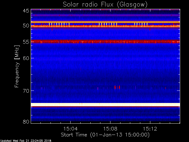Click the '80' frequency tick label

tap(26, 122)
